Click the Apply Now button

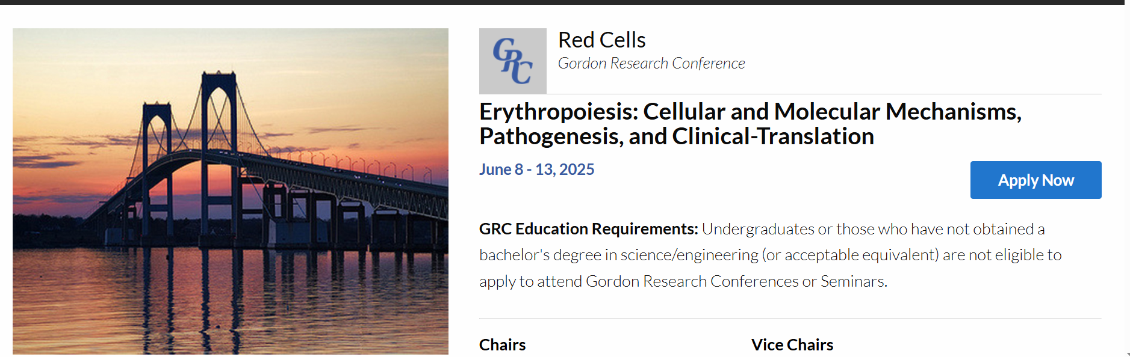point(1035,180)
